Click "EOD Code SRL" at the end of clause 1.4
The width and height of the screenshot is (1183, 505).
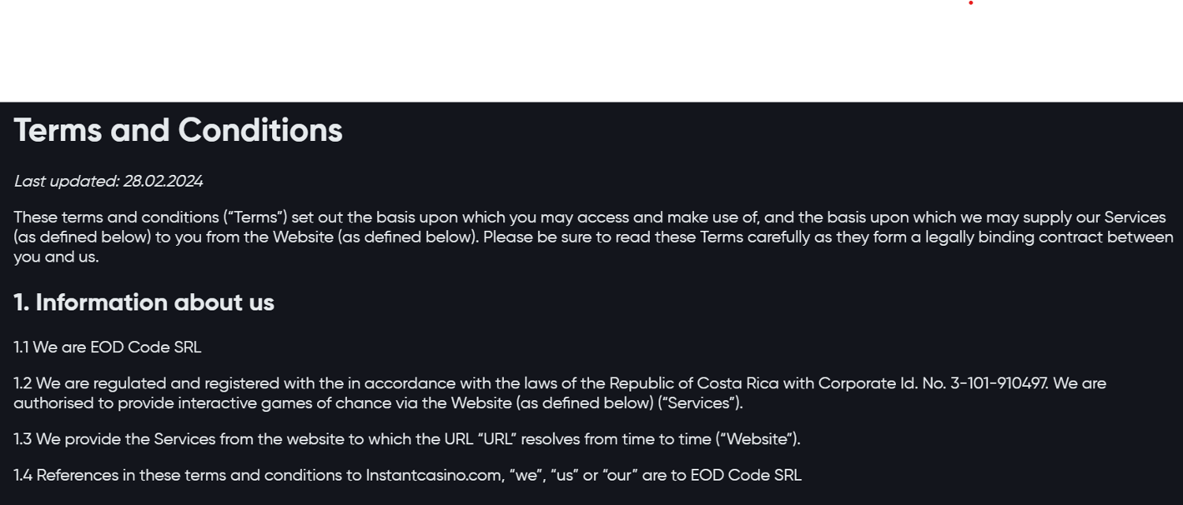745,476
